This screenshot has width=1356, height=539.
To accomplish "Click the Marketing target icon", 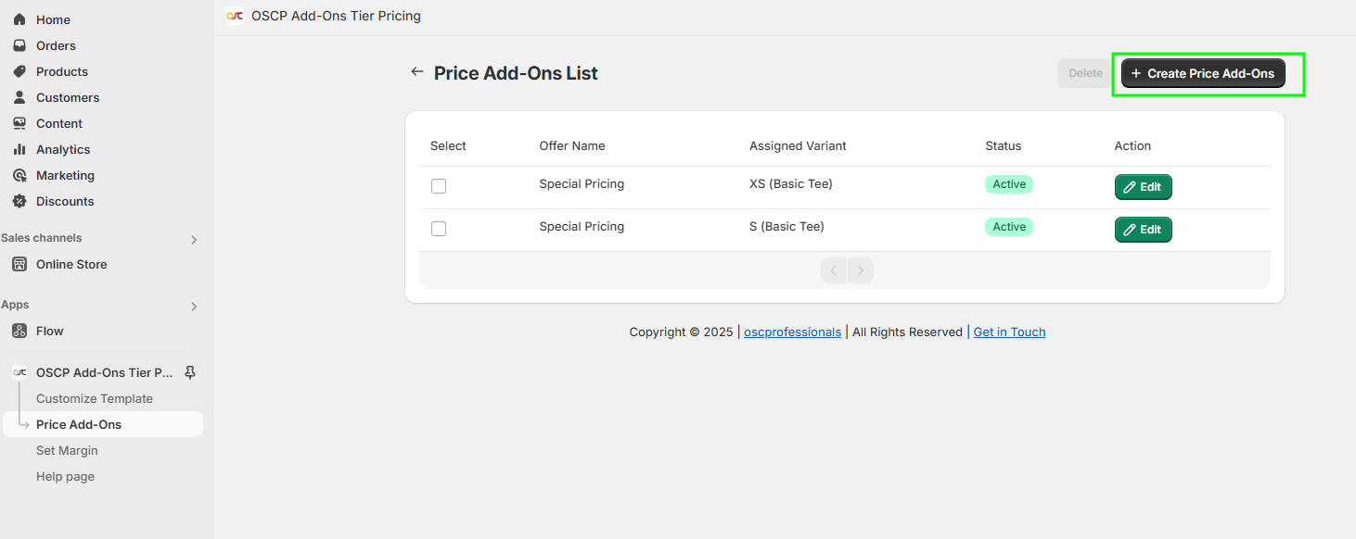I will [19, 175].
